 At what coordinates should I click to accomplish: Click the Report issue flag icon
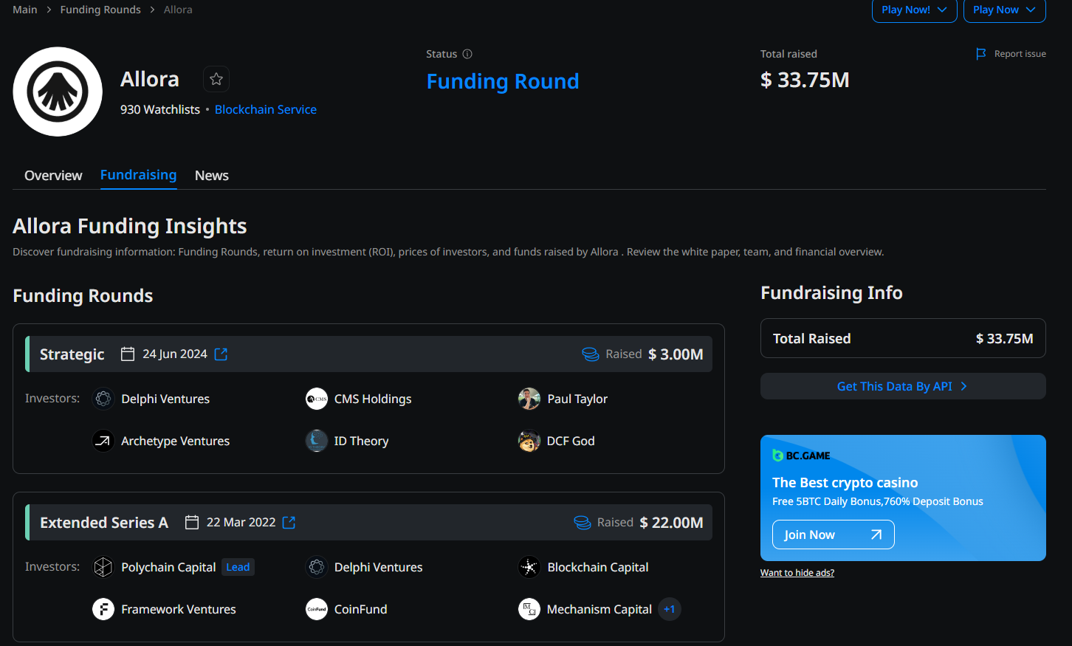(x=981, y=54)
